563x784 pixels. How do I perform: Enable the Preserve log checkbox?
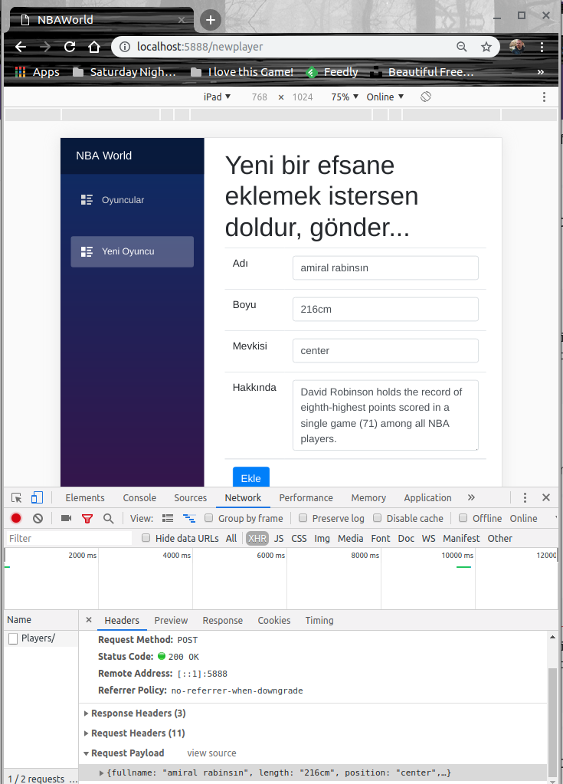click(x=303, y=518)
